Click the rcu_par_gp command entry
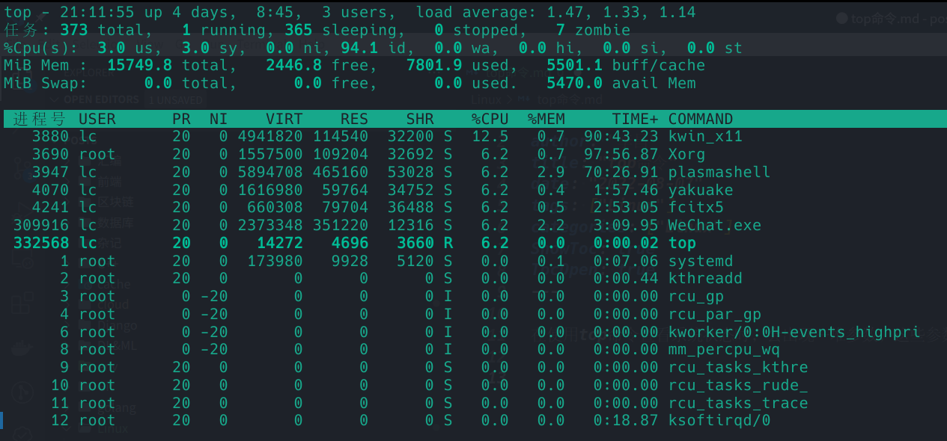This screenshot has width=947, height=441. (x=715, y=314)
